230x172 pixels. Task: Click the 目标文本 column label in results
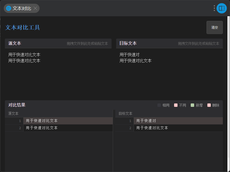(x=125, y=113)
